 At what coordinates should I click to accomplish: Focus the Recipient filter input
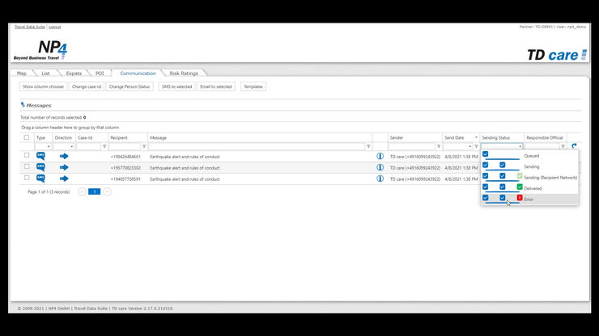(125, 146)
